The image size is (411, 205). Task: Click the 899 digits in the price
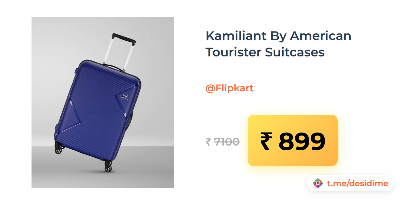[x=302, y=141]
